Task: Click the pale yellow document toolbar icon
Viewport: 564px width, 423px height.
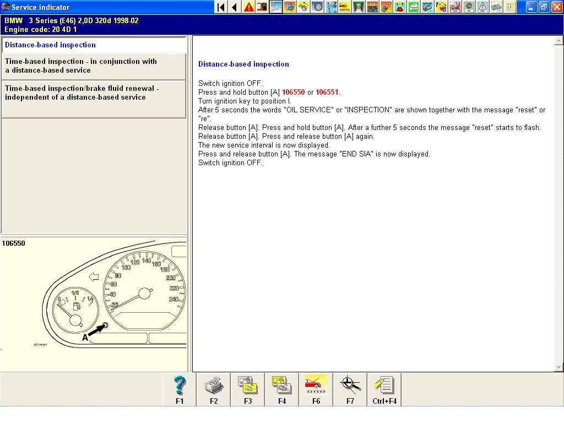Action: point(509,7)
